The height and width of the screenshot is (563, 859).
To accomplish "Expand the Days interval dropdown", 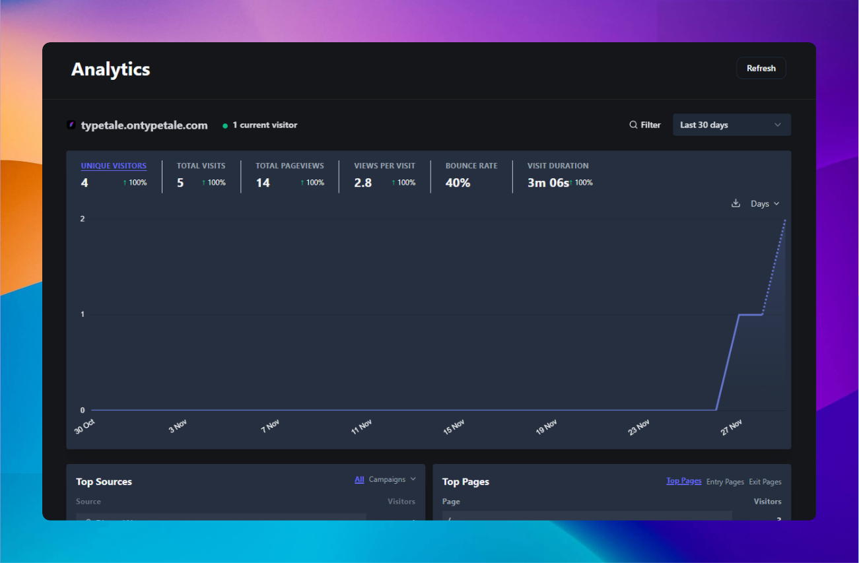I will coord(765,203).
